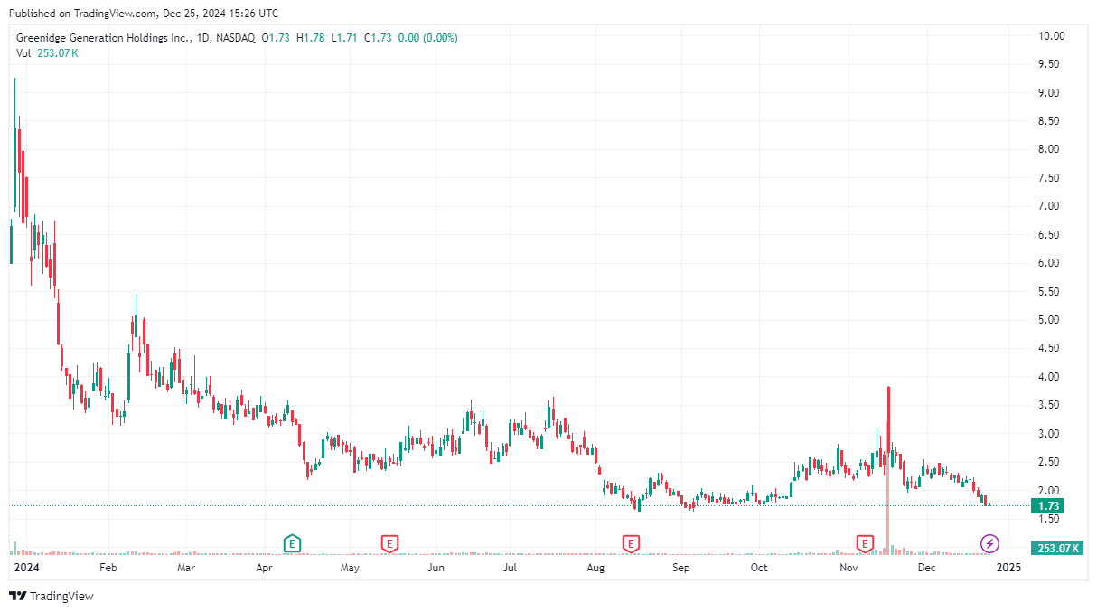1097x612 pixels.
Task: Select the high value H1.78
Action: [x=310, y=38]
